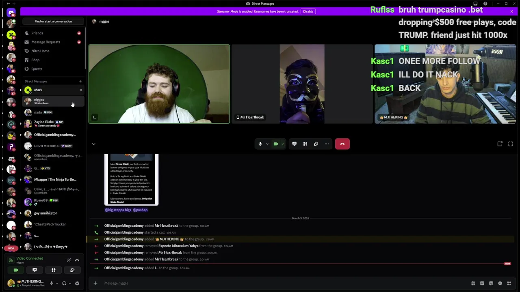Open Quests page
Image resolution: width=520 pixels, height=292 pixels.
(53, 69)
